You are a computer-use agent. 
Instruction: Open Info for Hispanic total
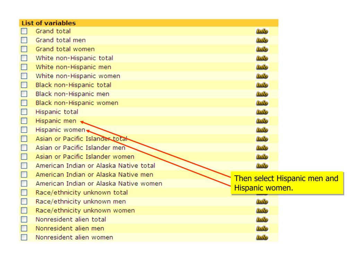tap(262, 112)
